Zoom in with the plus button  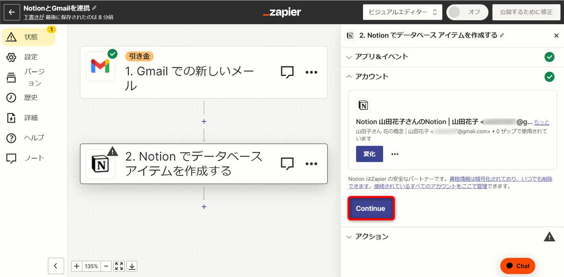pyautogui.click(x=77, y=266)
